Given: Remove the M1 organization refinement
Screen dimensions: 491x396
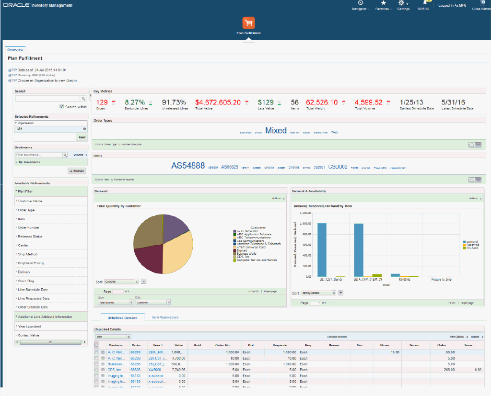Looking at the screenshot, I should pos(84,129).
